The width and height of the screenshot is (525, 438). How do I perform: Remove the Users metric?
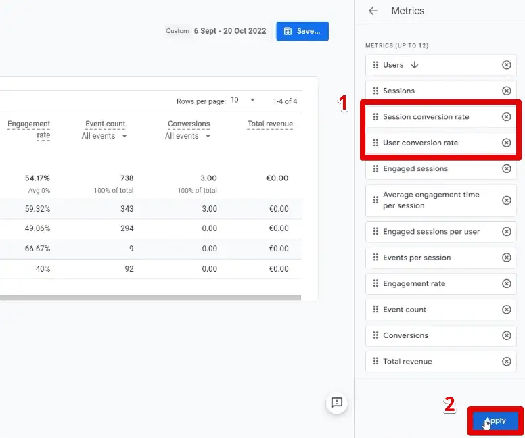coord(507,65)
